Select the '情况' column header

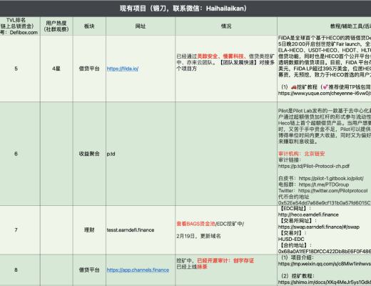click(x=226, y=26)
